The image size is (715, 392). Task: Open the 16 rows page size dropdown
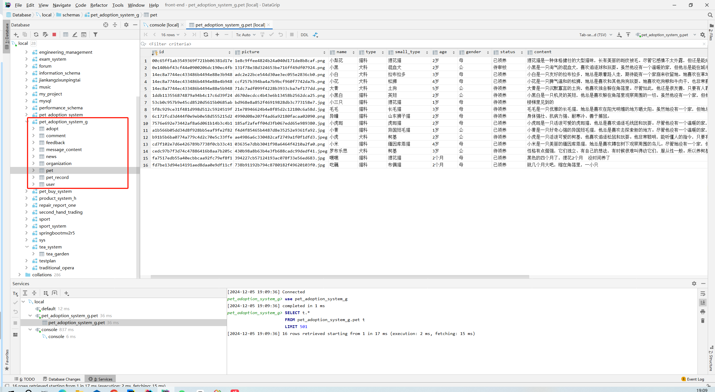click(x=170, y=35)
